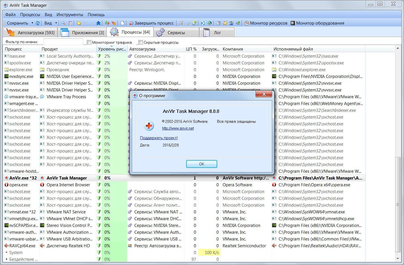Click the green arrows export toolbar icon

pyautogui.click(x=238, y=23)
